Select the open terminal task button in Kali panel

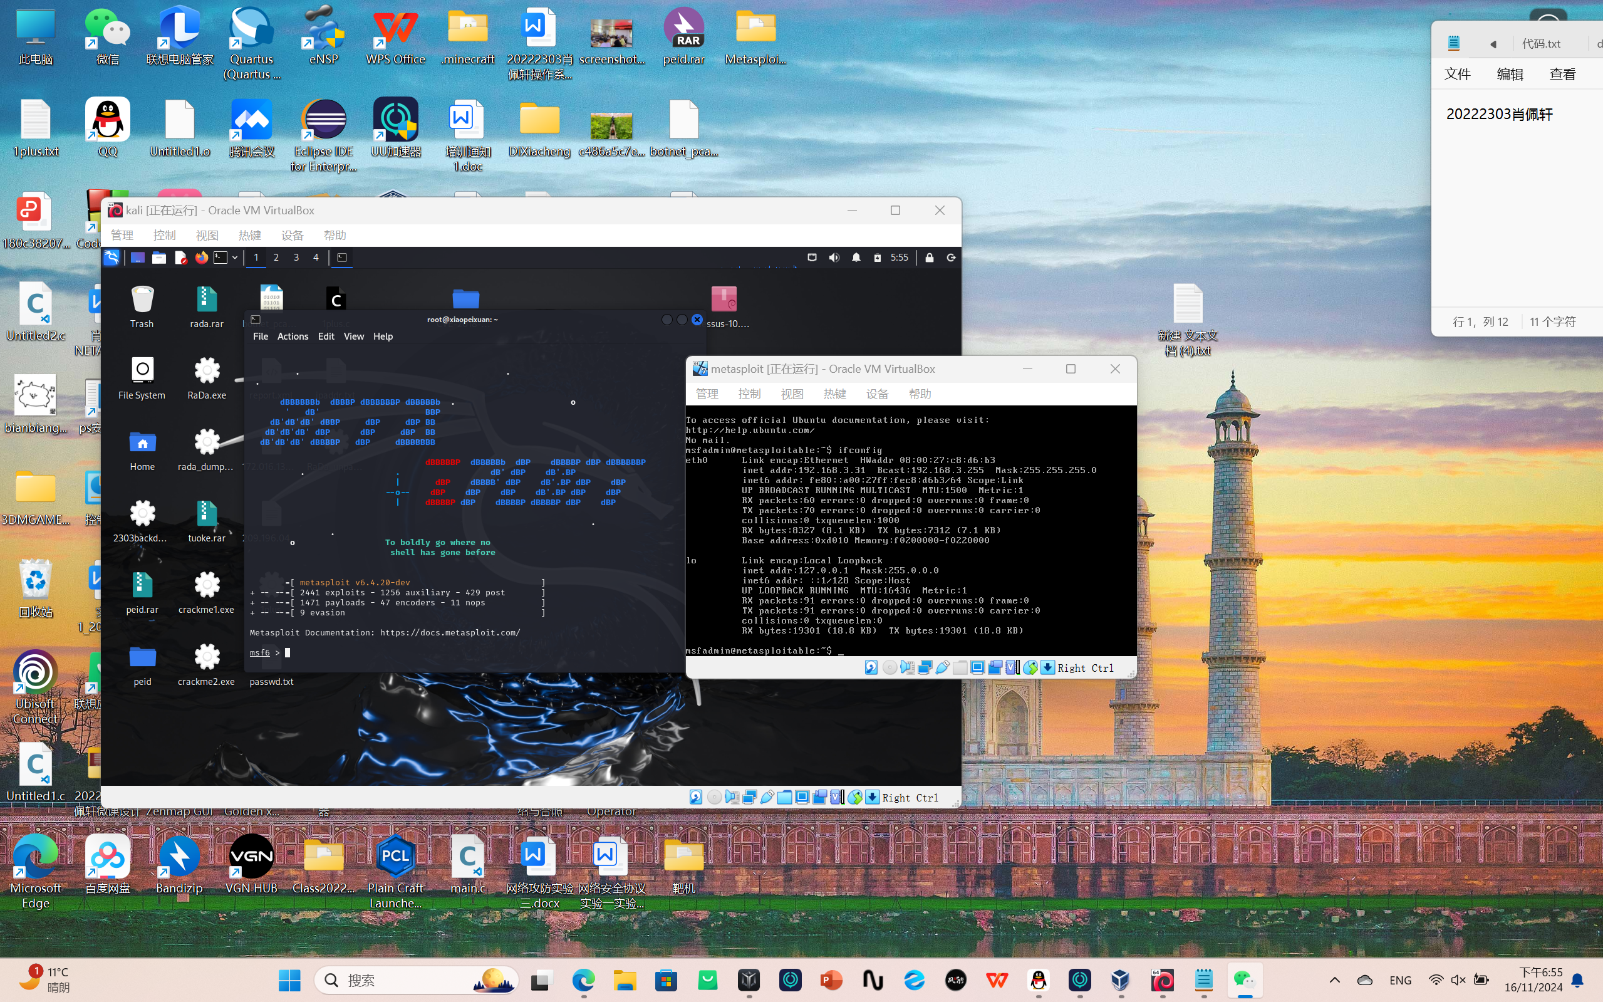(x=342, y=258)
